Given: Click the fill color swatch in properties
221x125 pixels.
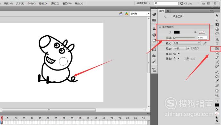Looking at the screenshot, I should [x=202, y=32].
